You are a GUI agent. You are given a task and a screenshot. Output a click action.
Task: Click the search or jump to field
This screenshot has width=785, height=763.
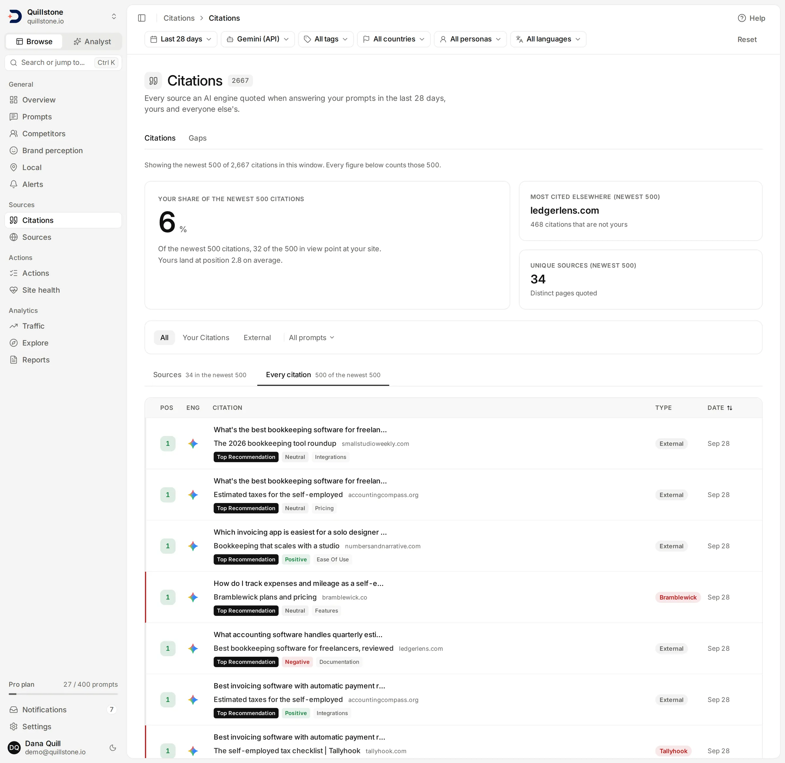[x=63, y=62]
